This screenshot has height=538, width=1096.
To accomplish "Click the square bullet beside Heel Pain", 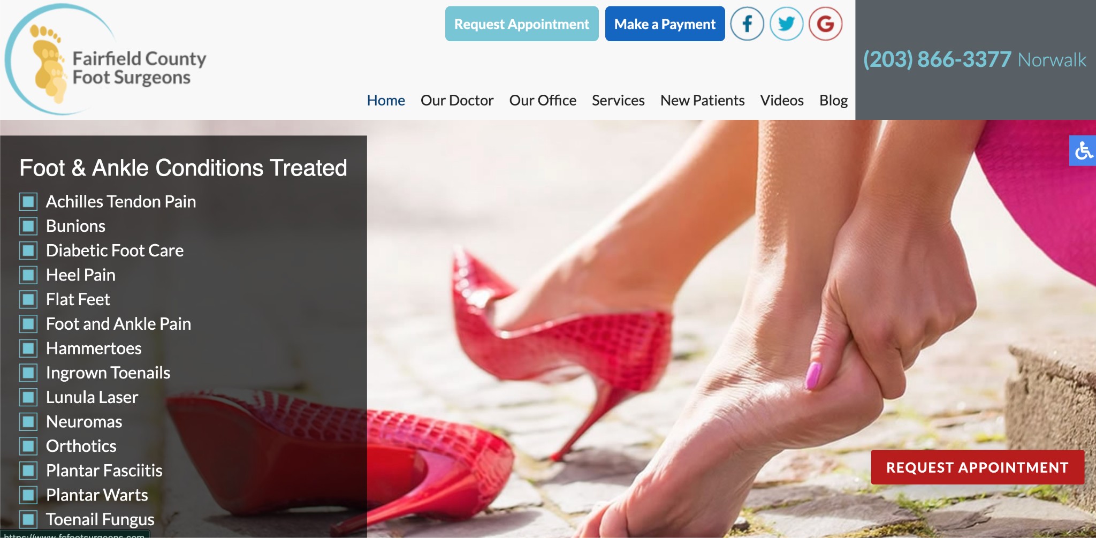I will point(28,275).
